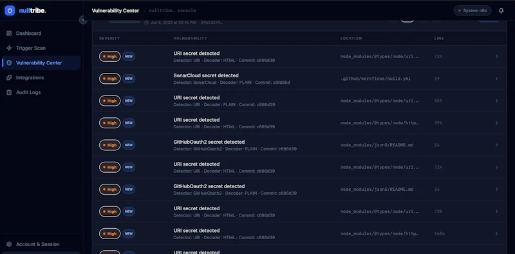515x254 pixels.
Task: Expand the SonarCloud secret row chevron
Action: pyautogui.click(x=496, y=79)
